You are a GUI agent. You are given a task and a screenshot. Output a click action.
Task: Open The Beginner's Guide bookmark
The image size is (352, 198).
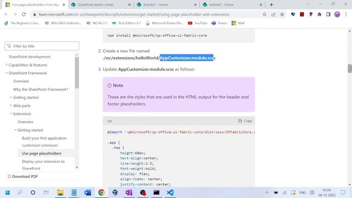pos(22,23)
